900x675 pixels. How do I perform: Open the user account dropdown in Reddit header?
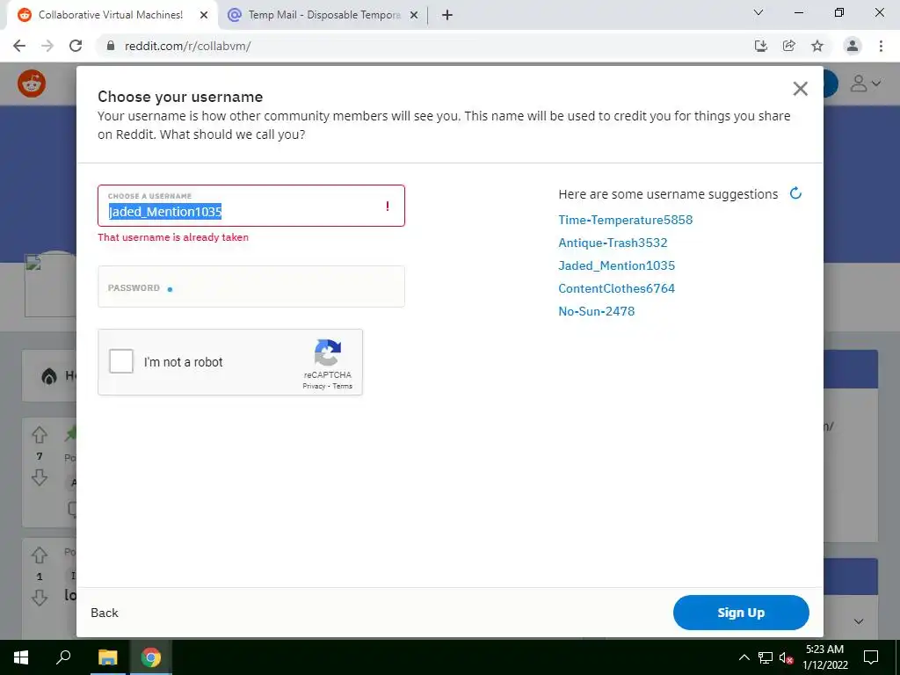click(865, 83)
